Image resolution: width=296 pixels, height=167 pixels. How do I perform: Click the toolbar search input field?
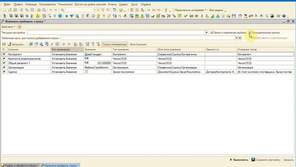tap(79, 10)
